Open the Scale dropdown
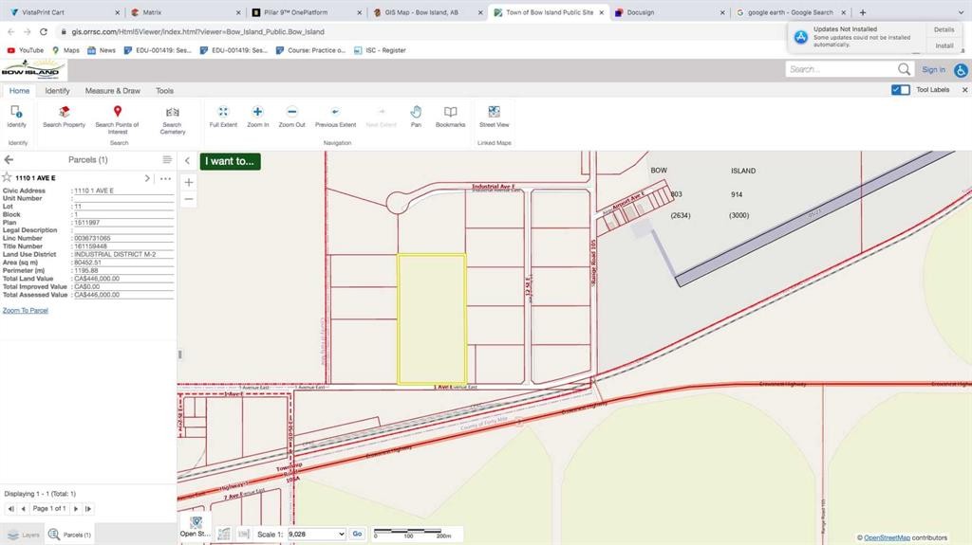972x545 pixels. 316,534
